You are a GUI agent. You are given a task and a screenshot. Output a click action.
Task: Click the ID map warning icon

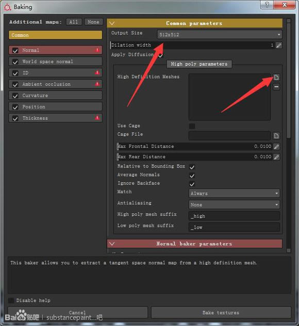[97, 72]
